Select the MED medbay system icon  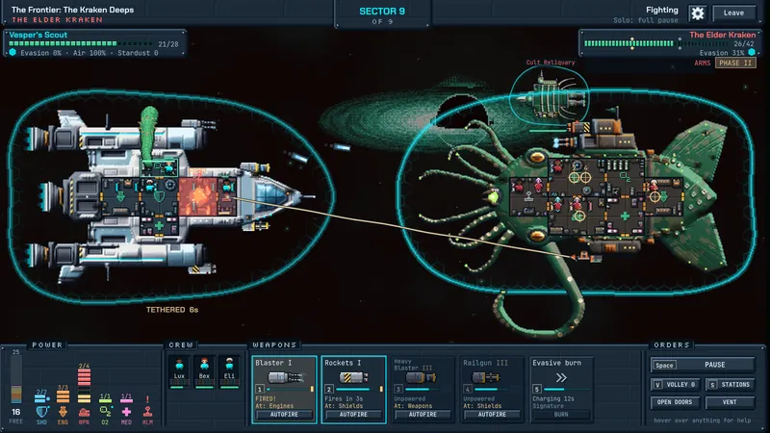[126, 412]
